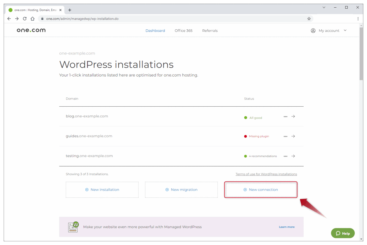
Task: Click the arrow next to testing.one-example.com
Action: tap(293, 156)
